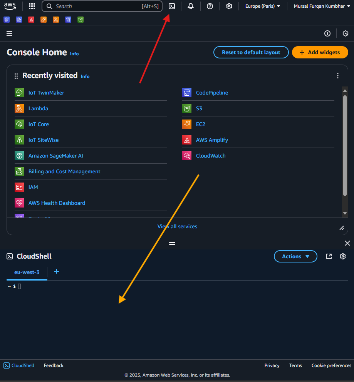The width and height of the screenshot is (354, 382).
Task: Open the View all services link
Action: click(x=177, y=226)
